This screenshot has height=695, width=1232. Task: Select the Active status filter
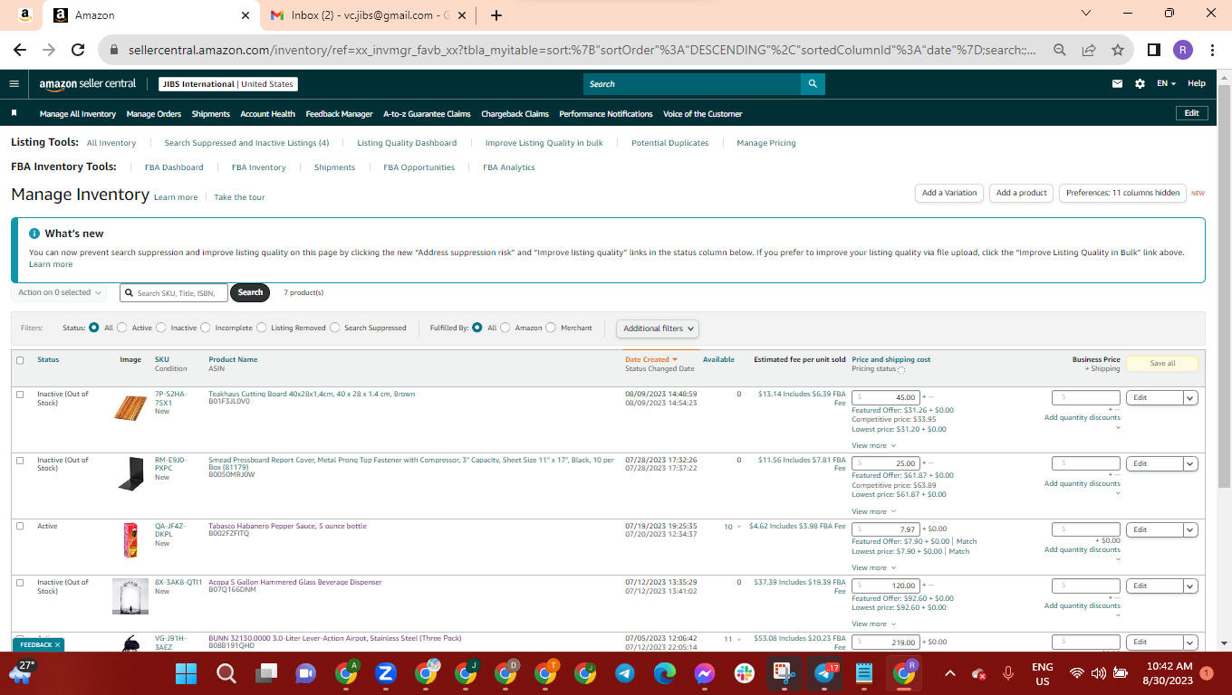[x=121, y=328]
